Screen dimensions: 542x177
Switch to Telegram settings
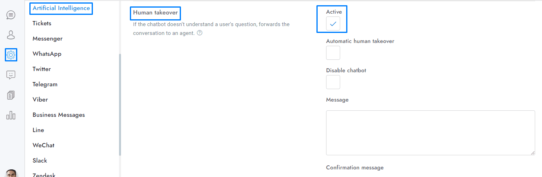click(x=45, y=84)
